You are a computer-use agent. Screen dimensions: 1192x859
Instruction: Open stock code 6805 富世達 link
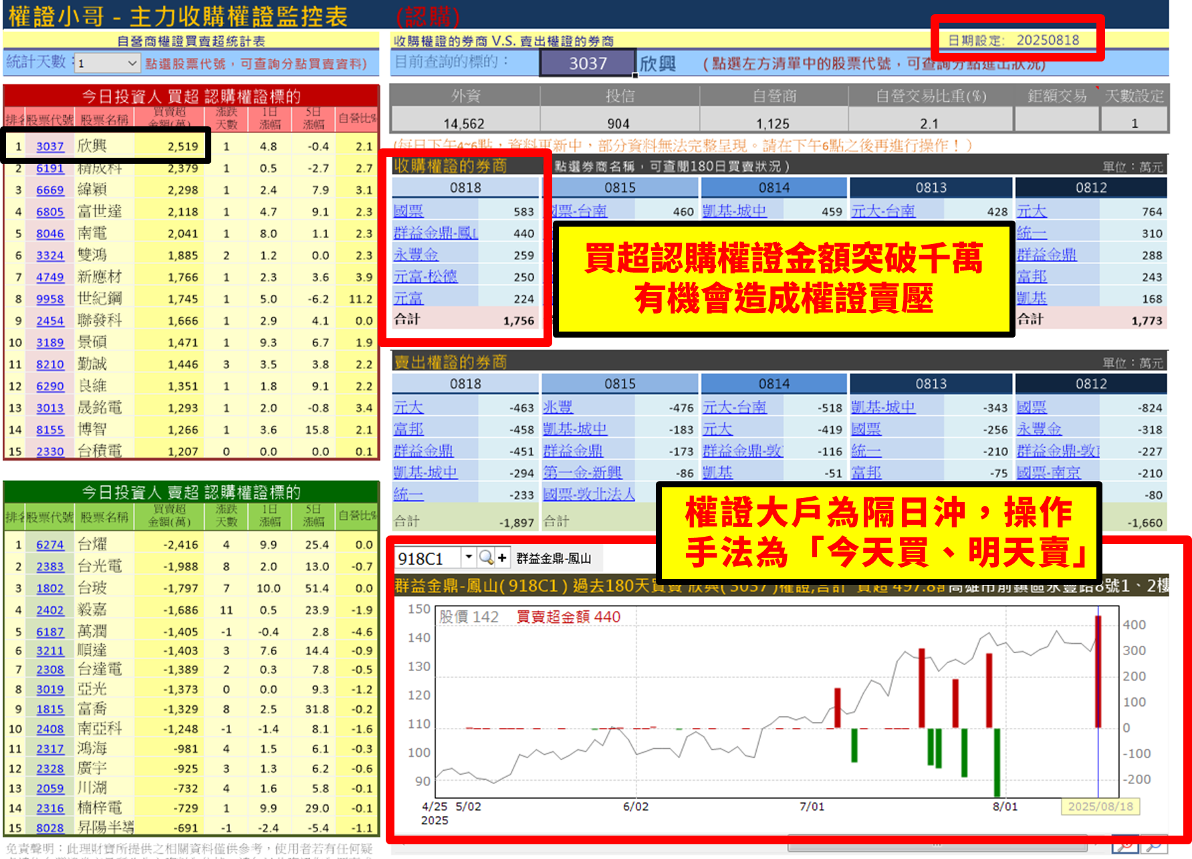[x=50, y=212]
